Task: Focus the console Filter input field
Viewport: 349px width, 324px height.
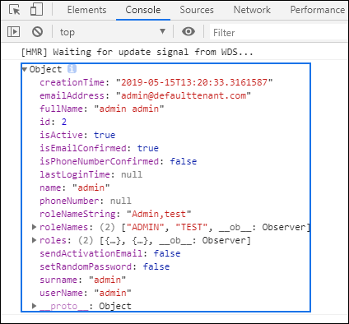Action: [x=278, y=32]
